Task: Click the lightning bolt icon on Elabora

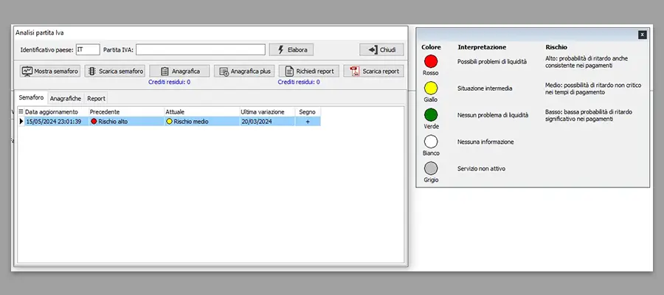Action: click(281, 50)
